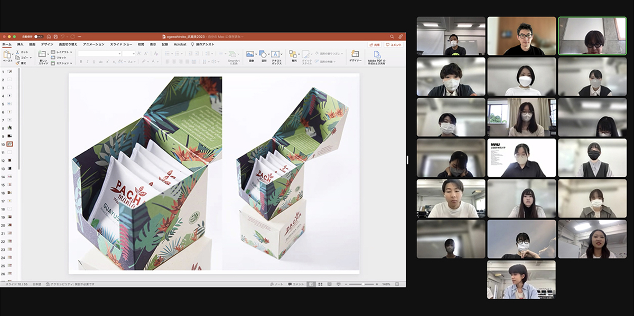This screenshot has width=634, height=316.
Task: Click the 日本語 language indicator
Action: (38, 284)
